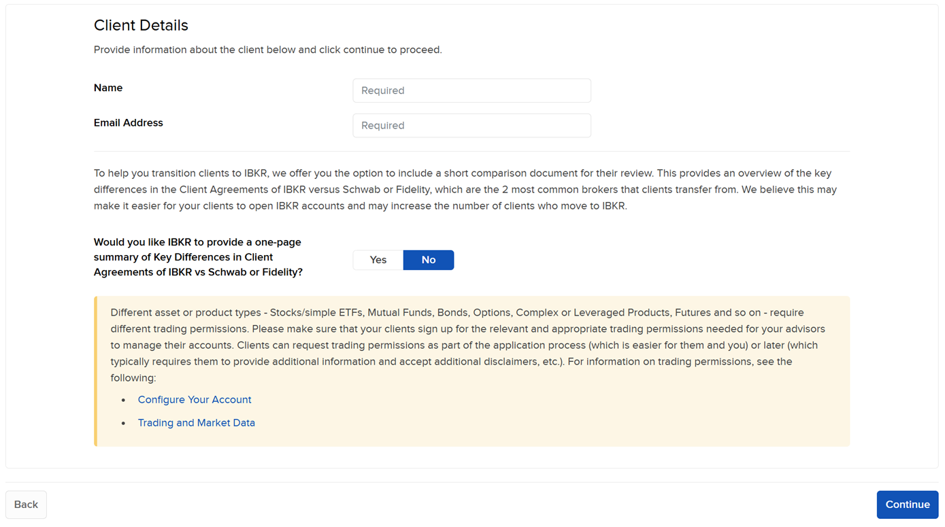Focus the Required field next to Email Address

click(471, 125)
